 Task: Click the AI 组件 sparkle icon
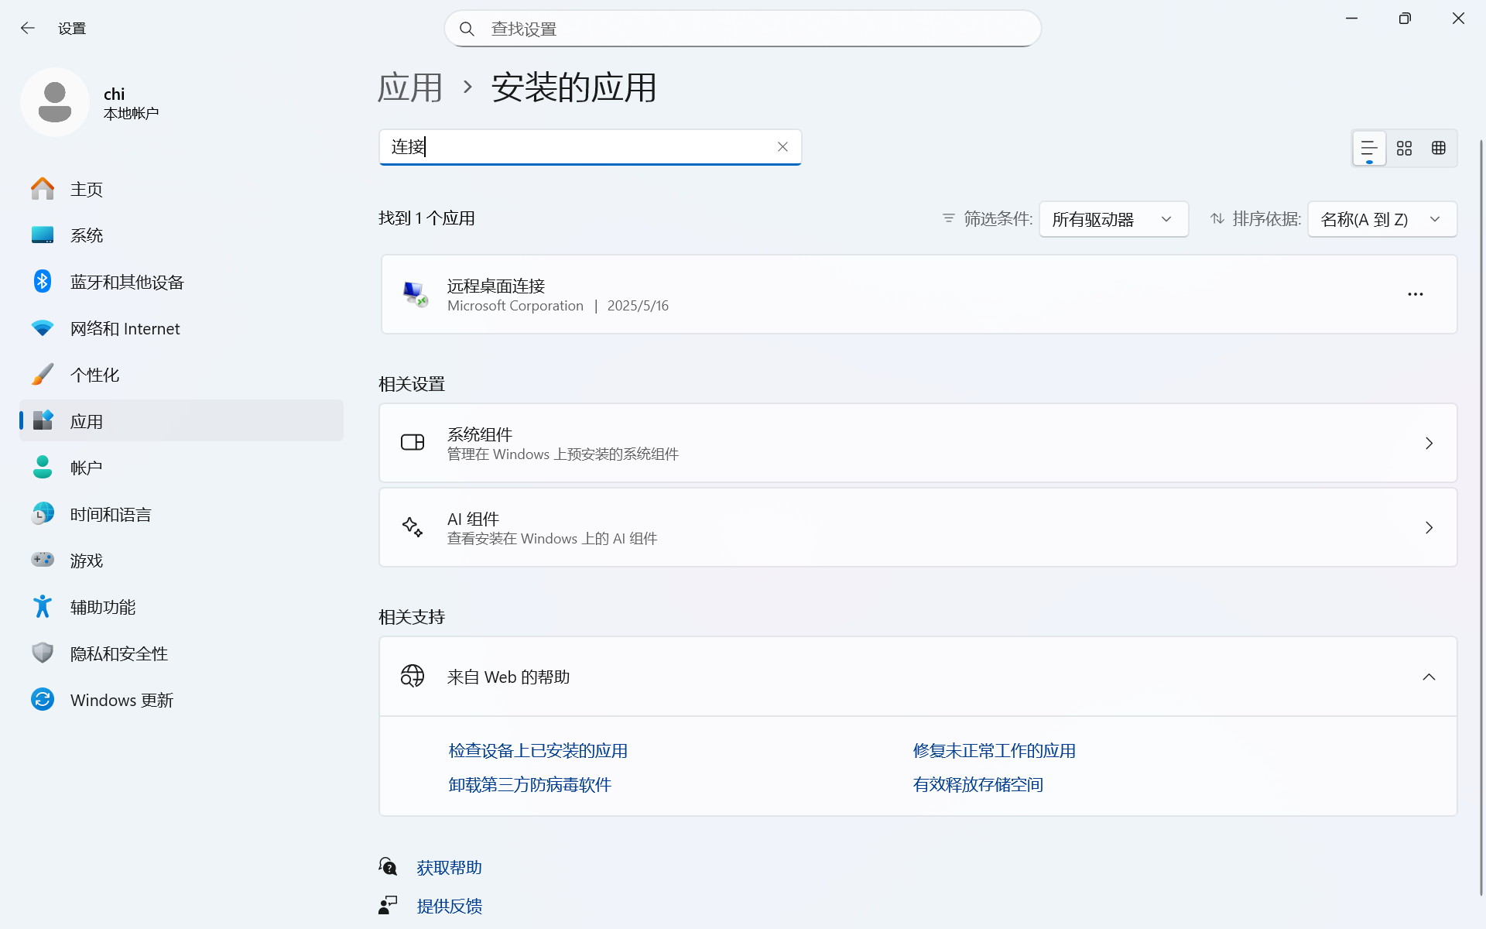click(413, 527)
